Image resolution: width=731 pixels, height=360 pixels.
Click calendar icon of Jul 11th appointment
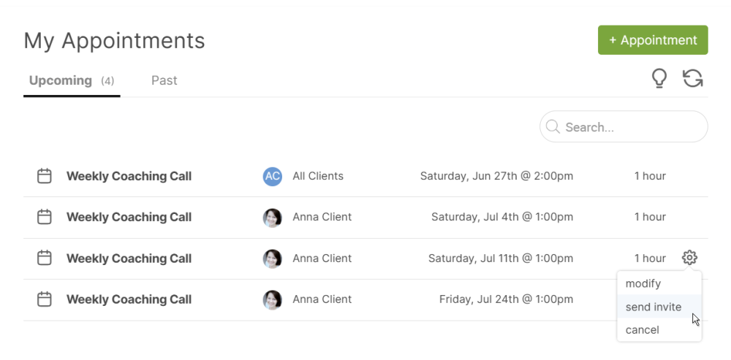pos(45,258)
